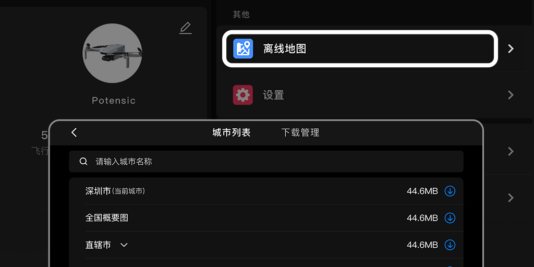
Task: Switch to the 城市列表 tab
Action: coord(232,132)
